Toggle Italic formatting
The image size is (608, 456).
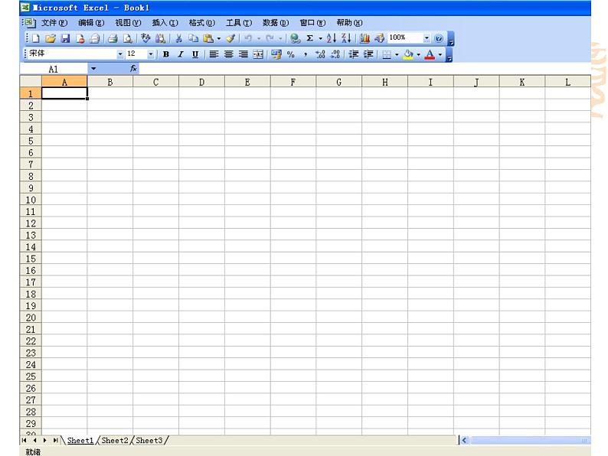point(181,54)
